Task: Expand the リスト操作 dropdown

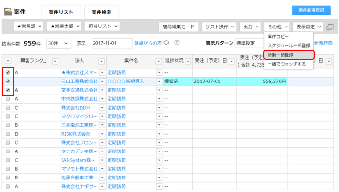Action: click(x=219, y=27)
